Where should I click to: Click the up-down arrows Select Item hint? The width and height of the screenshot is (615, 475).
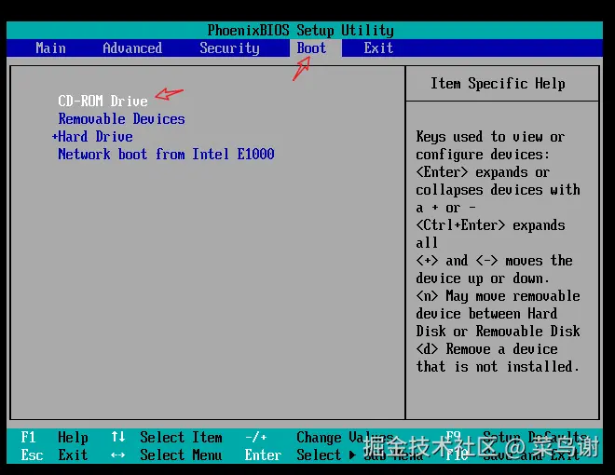167,437
